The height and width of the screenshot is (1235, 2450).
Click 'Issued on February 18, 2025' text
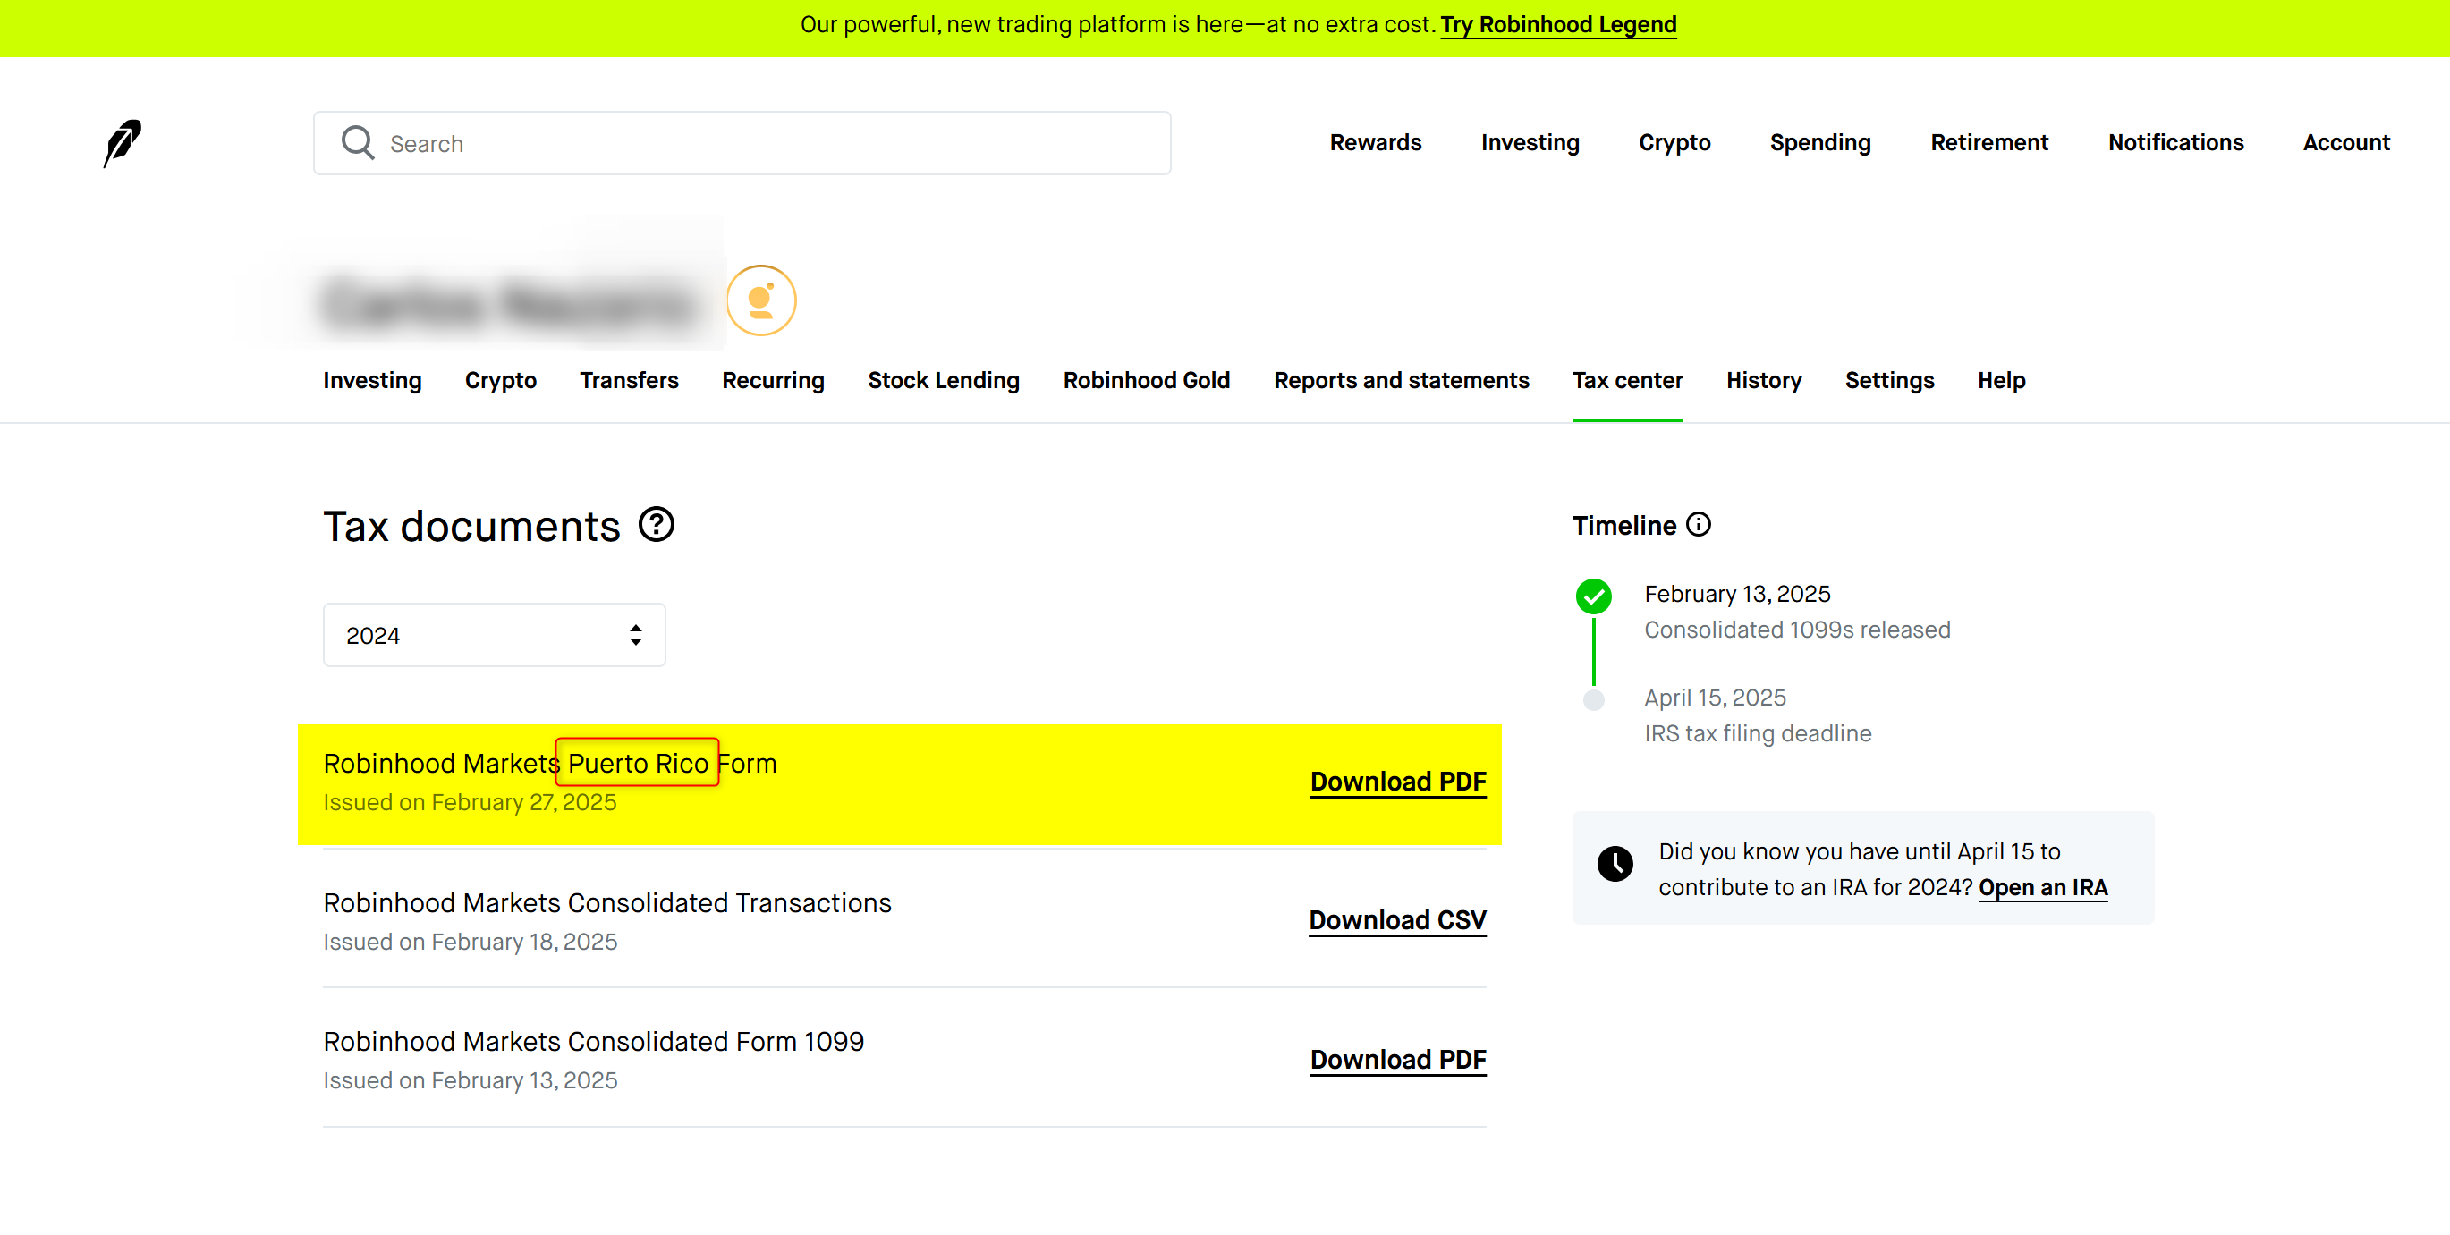[470, 943]
